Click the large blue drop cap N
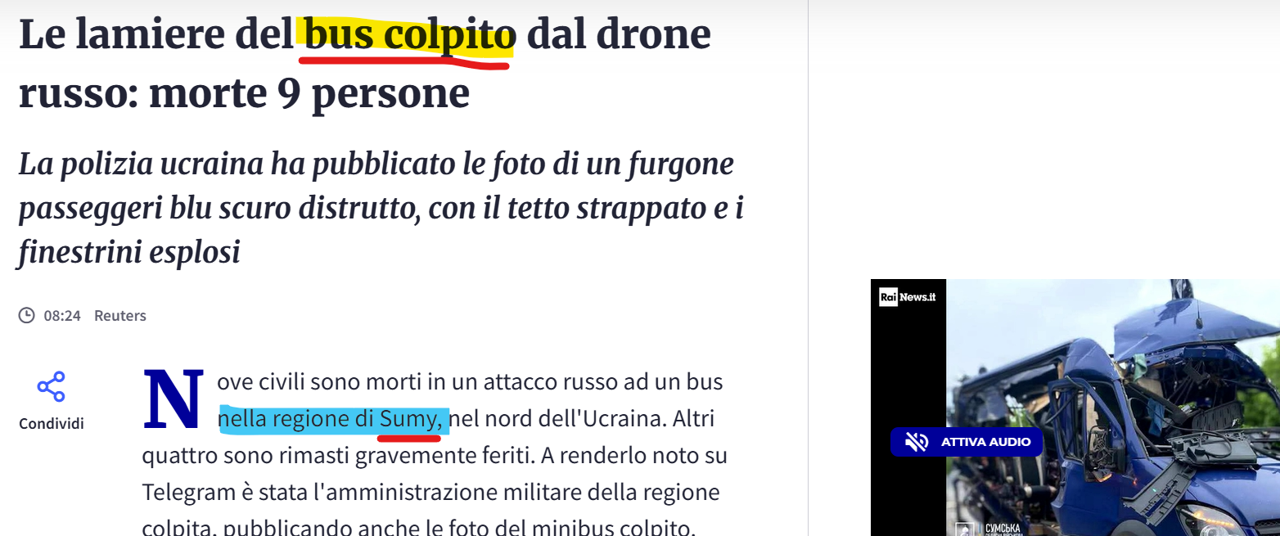Screen dimensions: 1280x536 (173, 399)
